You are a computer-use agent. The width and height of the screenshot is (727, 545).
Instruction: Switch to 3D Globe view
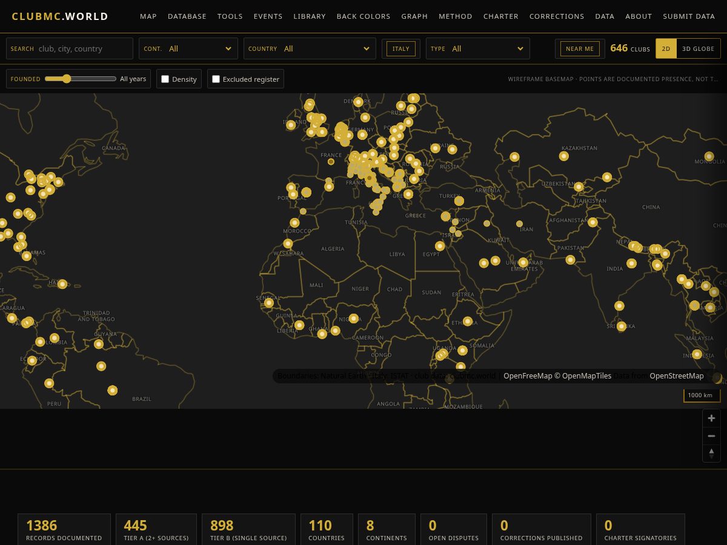click(x=698, y=48)
